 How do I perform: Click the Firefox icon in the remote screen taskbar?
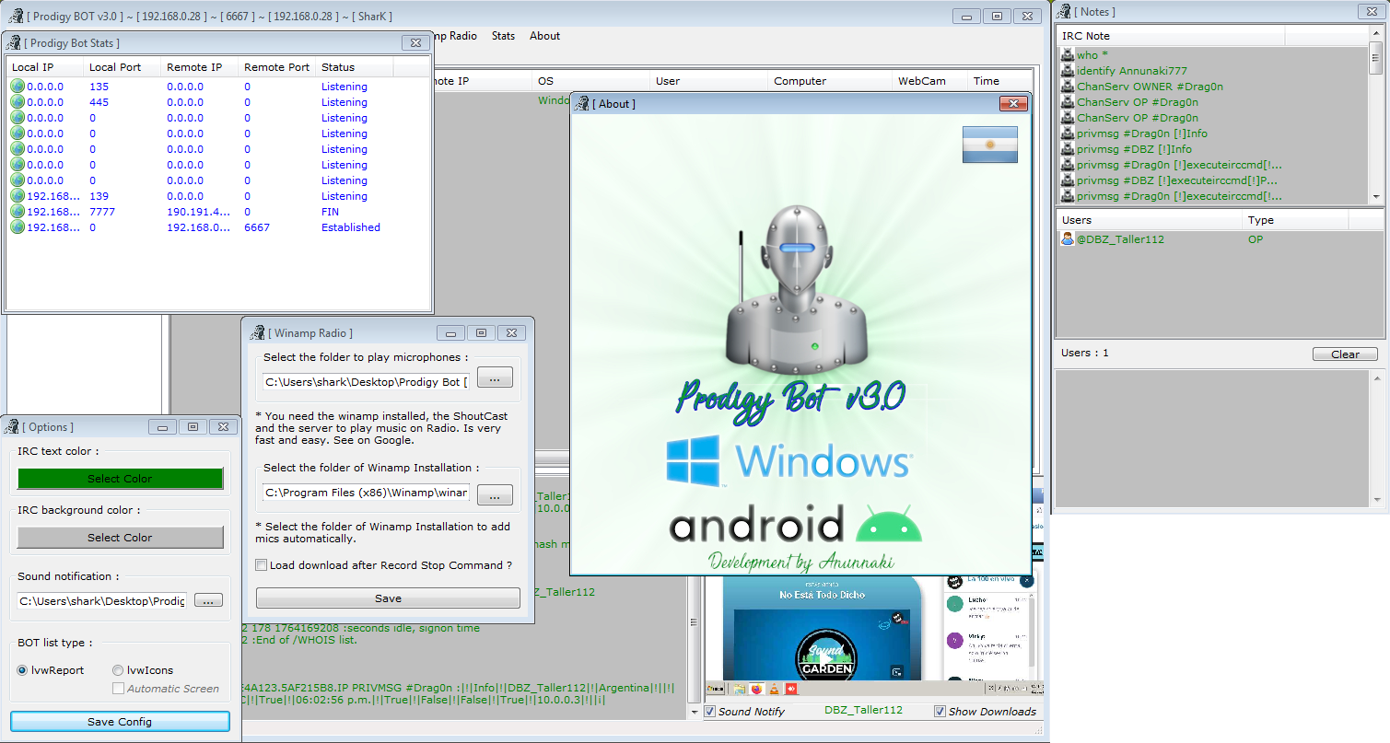tap(756, 688)
